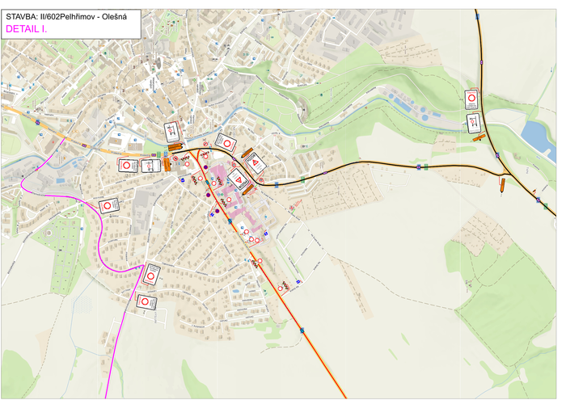This screenshot has height=400, width=566.
Task: Click the orange barrier below top-right detour sign
Action: pyautogui.click(x=479, y=138)
